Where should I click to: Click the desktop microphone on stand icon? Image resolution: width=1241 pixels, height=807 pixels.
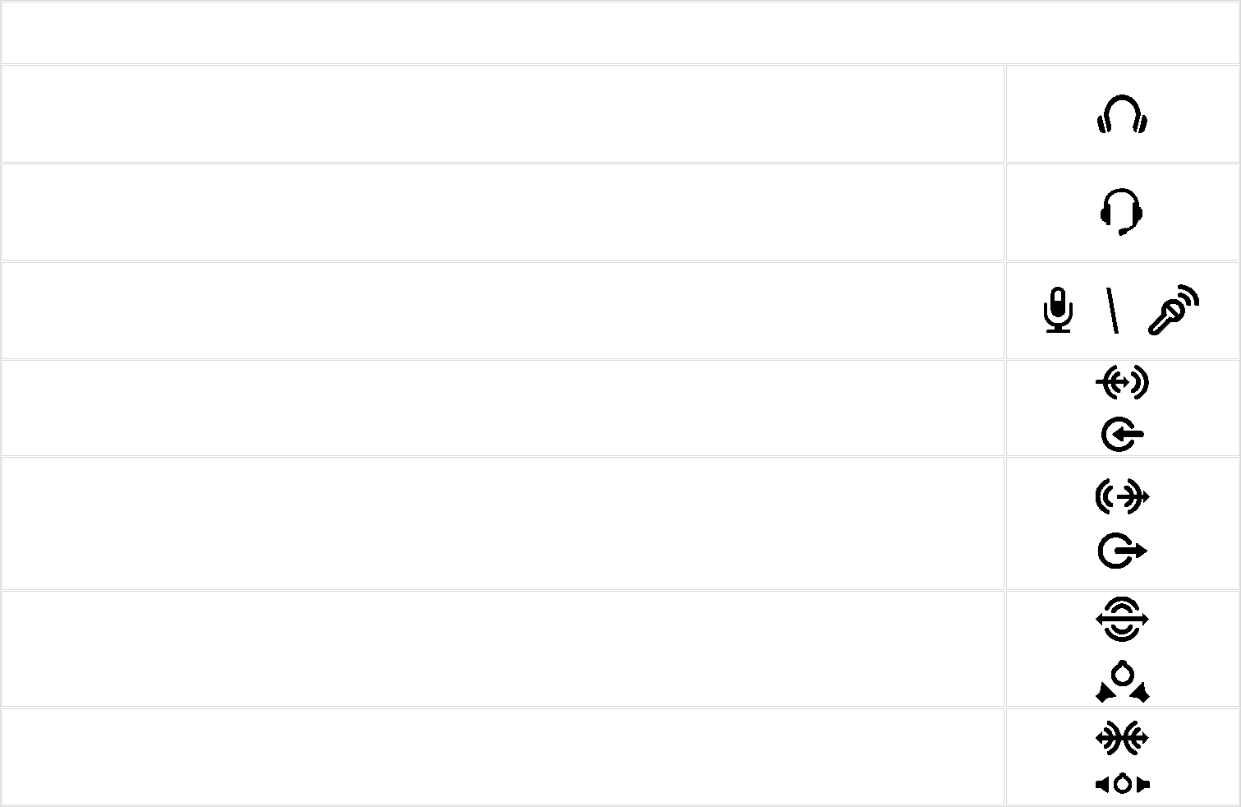pyautogui.click(x=1058, y=310)
